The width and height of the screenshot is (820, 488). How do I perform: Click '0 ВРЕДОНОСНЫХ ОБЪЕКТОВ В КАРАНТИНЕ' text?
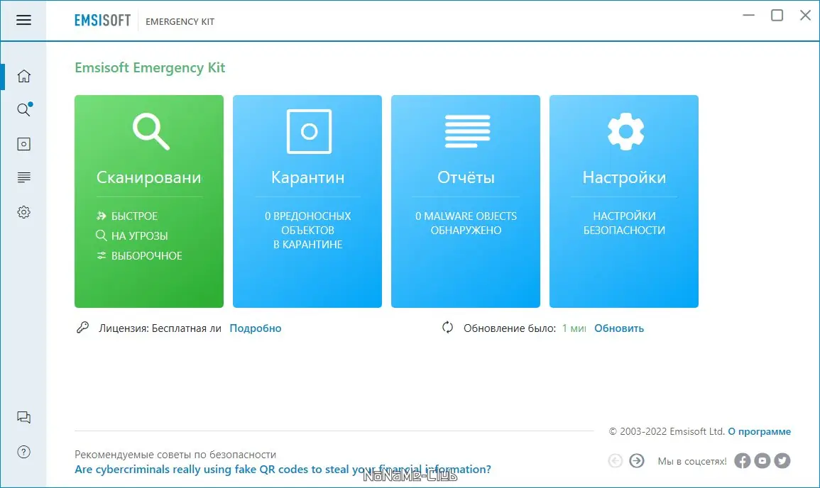307,230
